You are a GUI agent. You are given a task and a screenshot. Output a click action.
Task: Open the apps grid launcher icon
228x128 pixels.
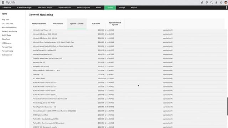pyautogui.click(x=3, y=2)
